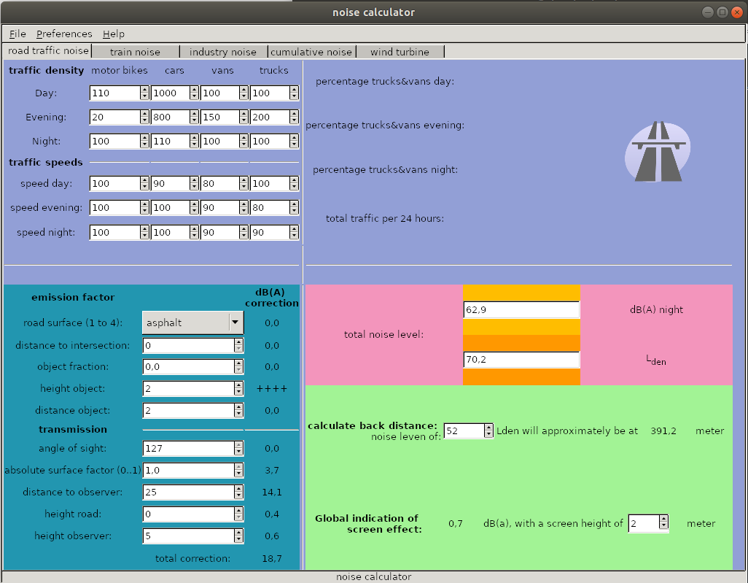
Task: Click the stepper arrows of Day cars field
Action: pyautogui.click(x=194, y=93)
